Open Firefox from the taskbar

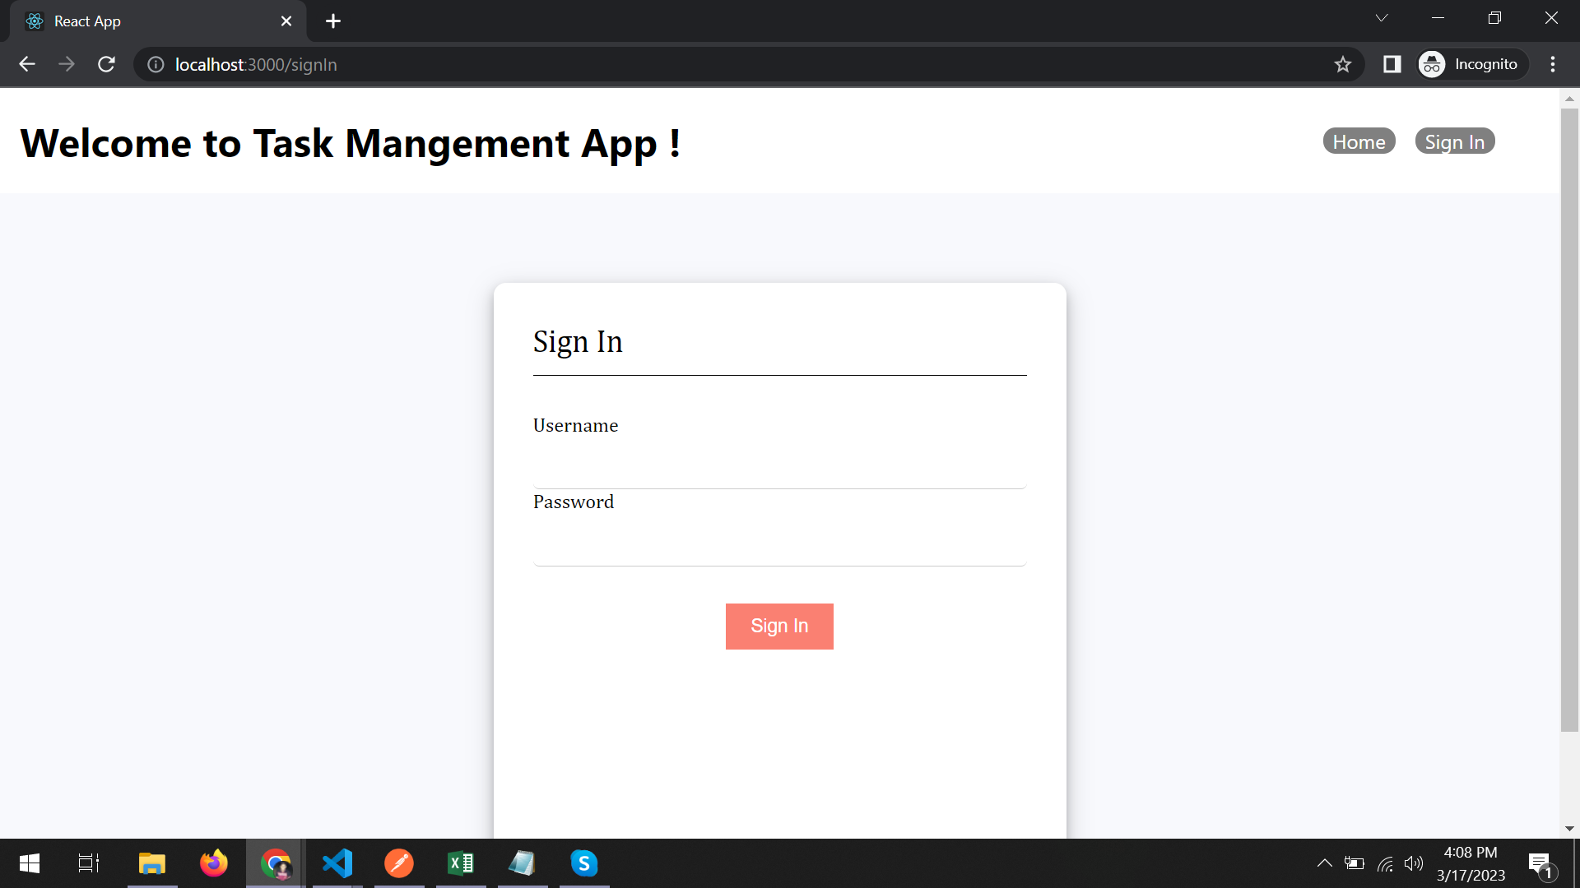(x=213, y=863)
